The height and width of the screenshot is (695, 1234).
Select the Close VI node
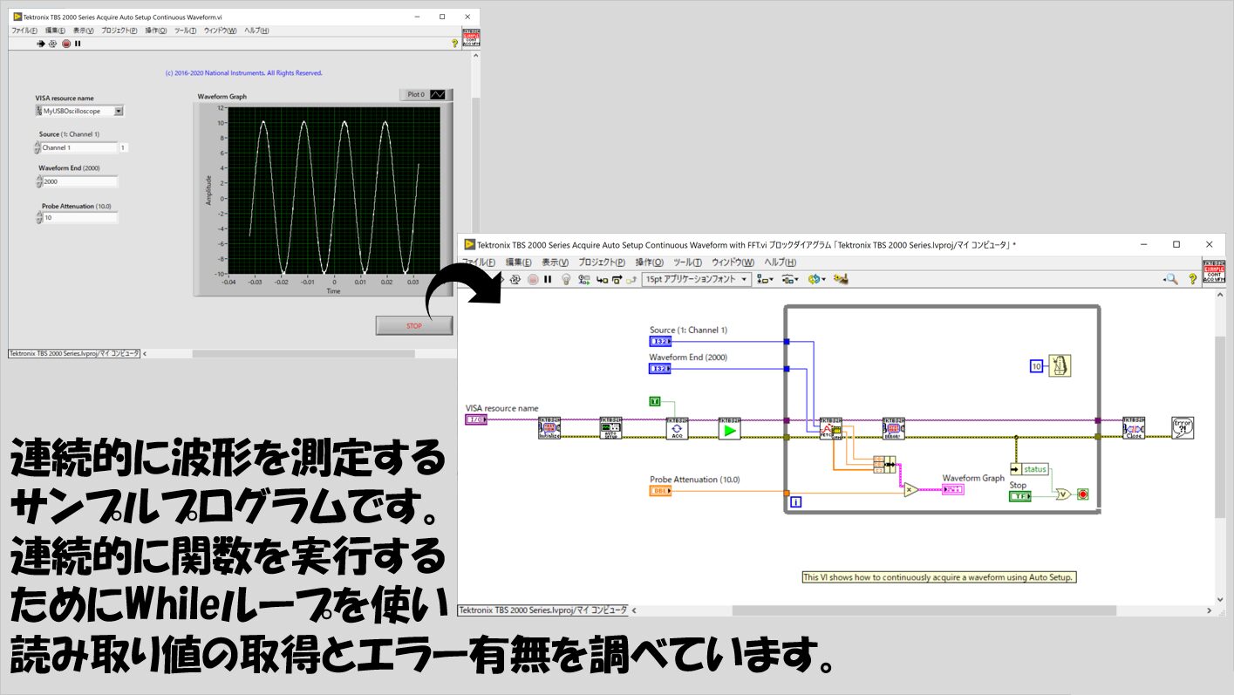[1134, 427]
